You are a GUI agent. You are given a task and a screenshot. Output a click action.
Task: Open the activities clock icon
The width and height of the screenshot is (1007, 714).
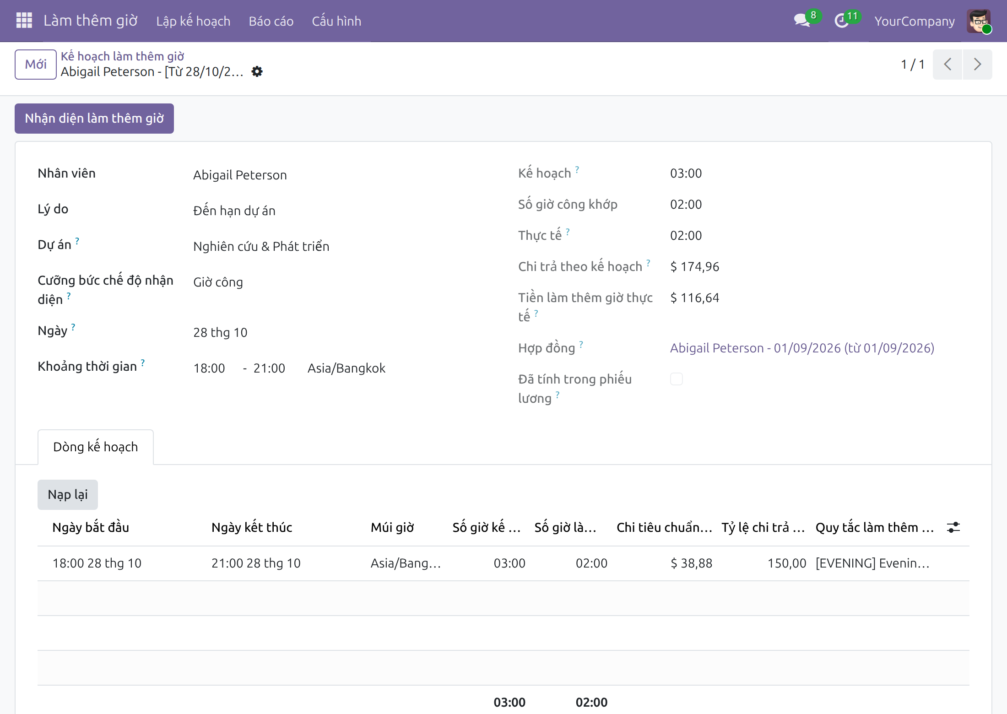point(842,21)
